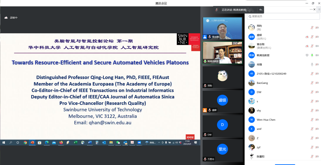The image size is (321, 165).
Task: Select Wen-Hua Chen in the member list
Action: click(266, 120)
